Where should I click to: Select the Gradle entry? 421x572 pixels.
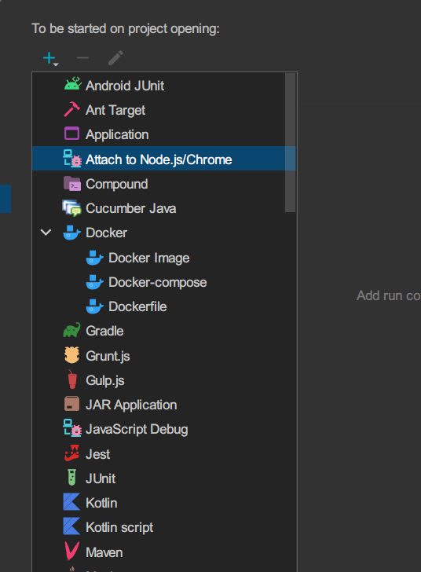click(104, 332)
